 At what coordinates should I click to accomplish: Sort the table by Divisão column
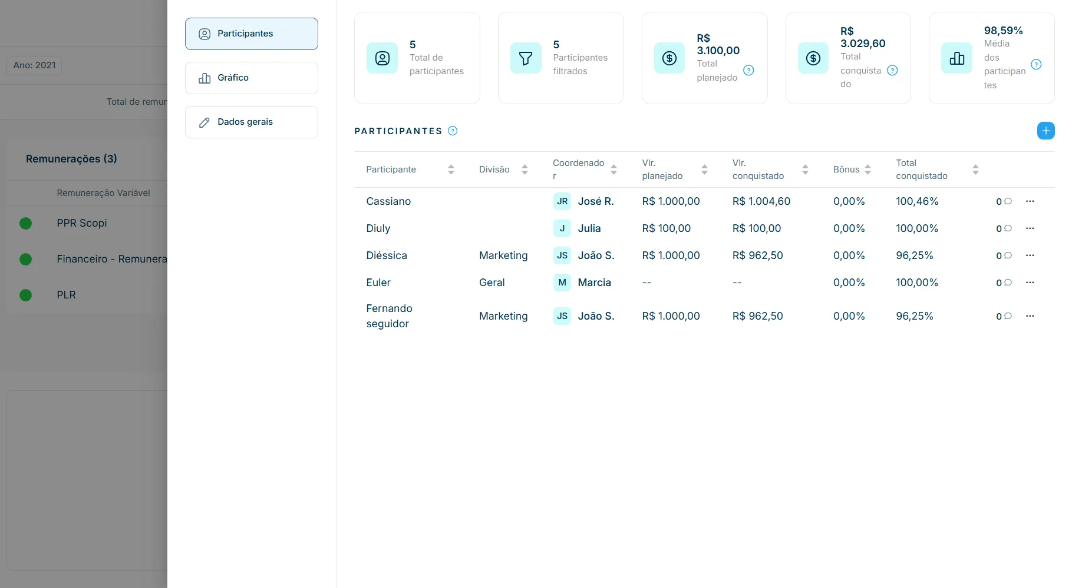525,170
